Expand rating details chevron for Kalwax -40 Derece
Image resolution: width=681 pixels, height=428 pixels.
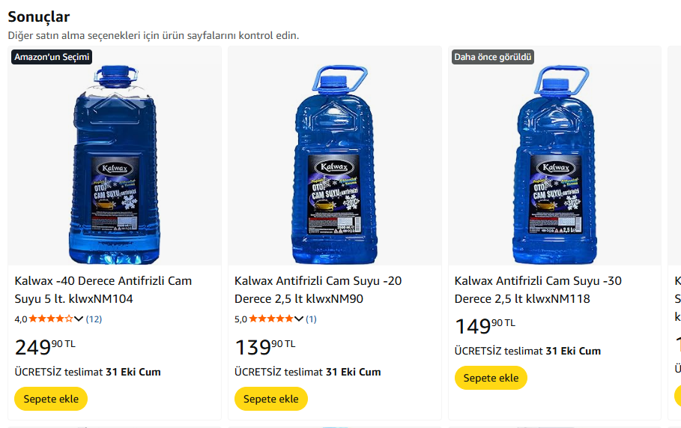[x=79, y=319]
